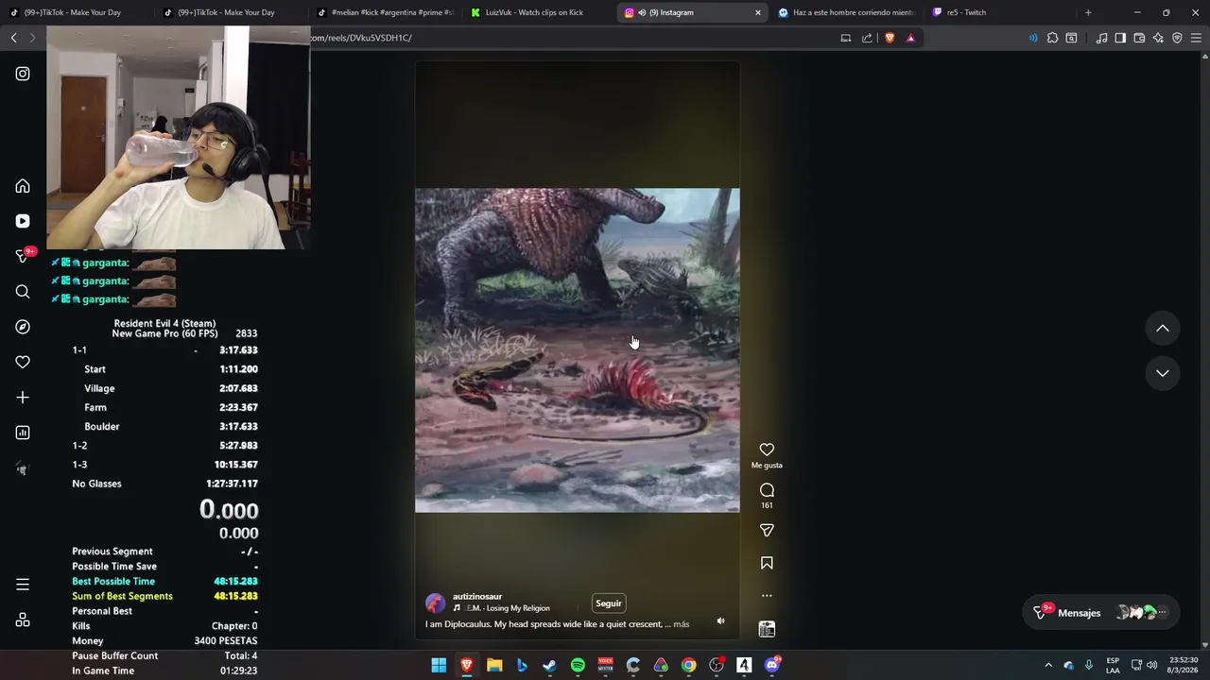Open the reel's three-dot options menu
This screenshot has height=680, width=1210.
pos(767,596)
